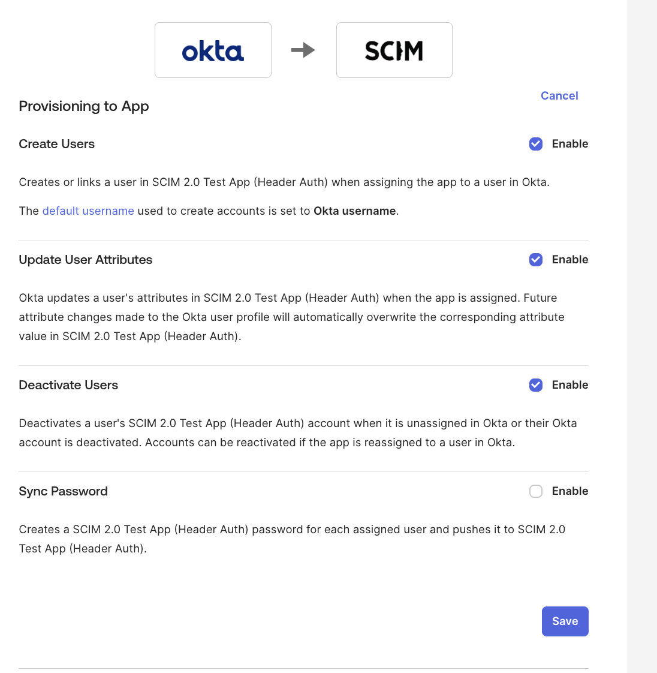Click the Enable label beside Deactivate Users
This screenshot has width=657, height=673.
pos(570,385)
